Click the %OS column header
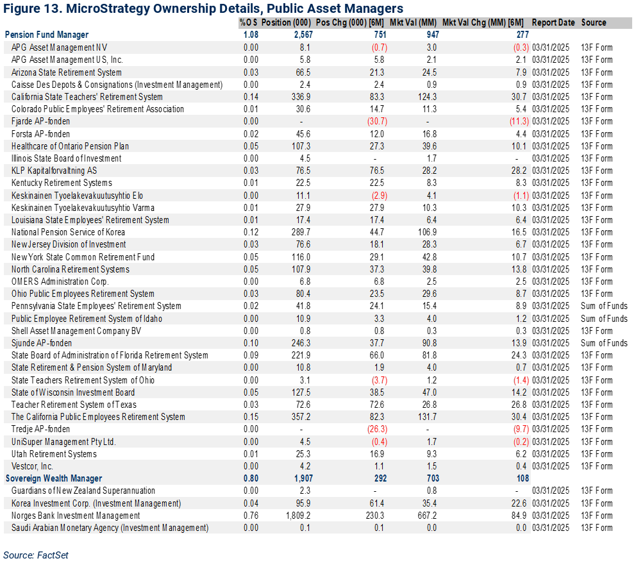 [248, 22]
